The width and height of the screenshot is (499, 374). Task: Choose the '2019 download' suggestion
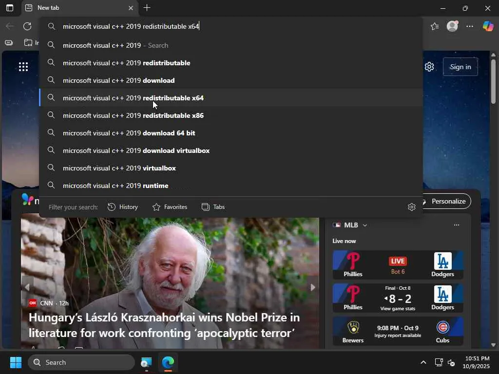coord(230,80)
